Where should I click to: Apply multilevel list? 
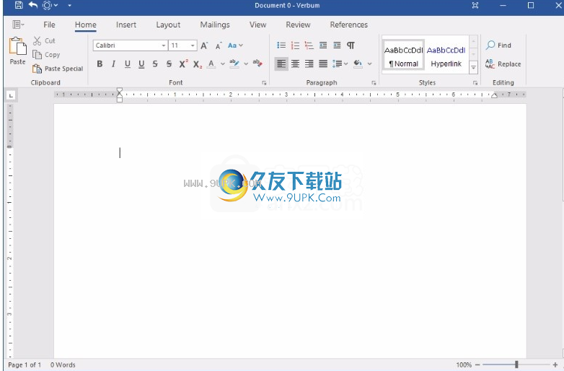point(309,45)
